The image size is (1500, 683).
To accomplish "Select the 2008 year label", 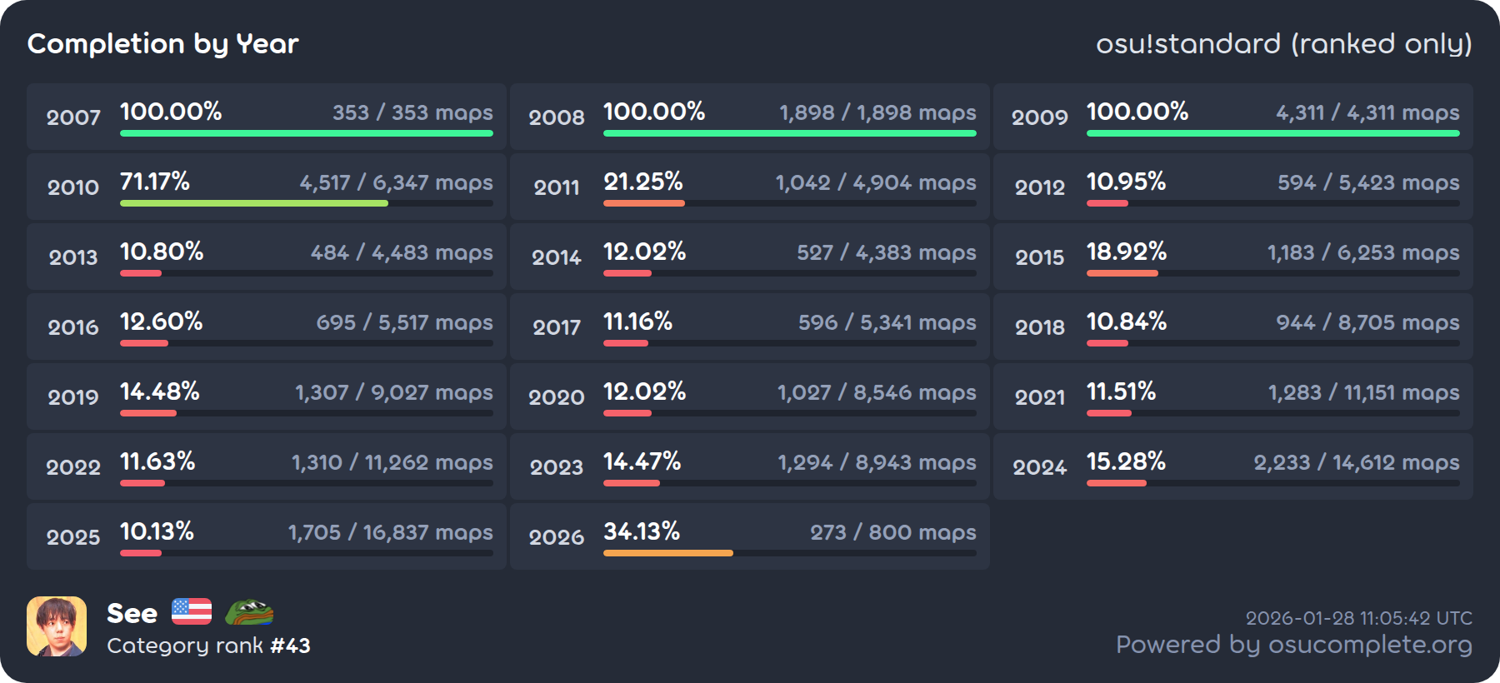I will [x=556, y=117].
